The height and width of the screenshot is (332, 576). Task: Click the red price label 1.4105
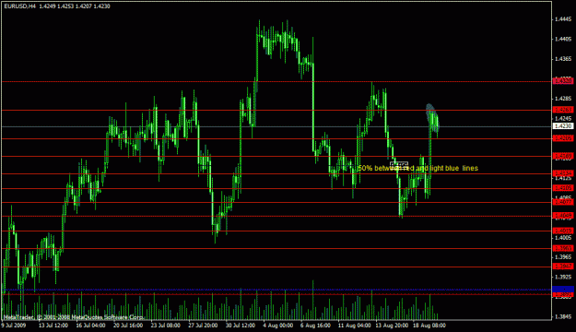tap(563, 188)
